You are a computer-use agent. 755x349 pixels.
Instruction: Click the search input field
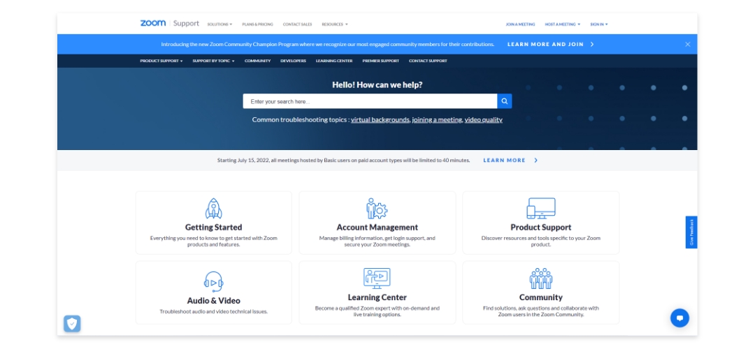pos(370,101)
